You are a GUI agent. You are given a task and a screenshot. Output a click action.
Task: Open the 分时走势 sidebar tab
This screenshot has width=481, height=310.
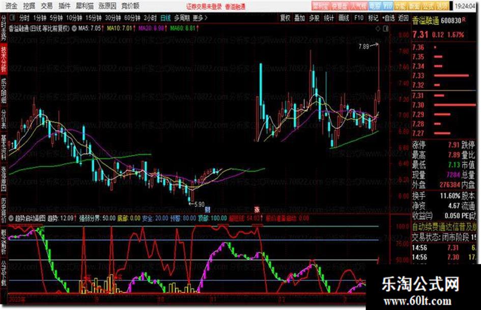4,28
